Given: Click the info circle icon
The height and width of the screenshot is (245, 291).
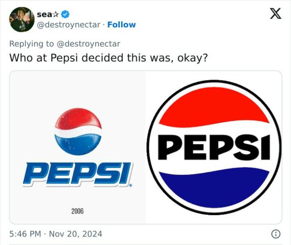Looking at the screenshot, I should click(276, 234).
